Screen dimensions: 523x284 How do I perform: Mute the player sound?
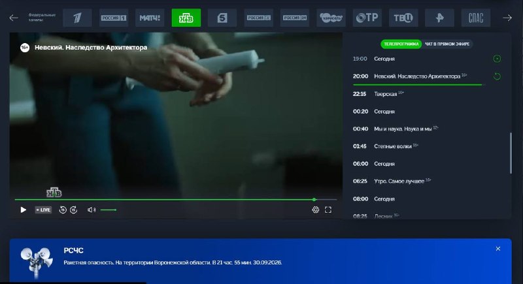tap(92, 210)
